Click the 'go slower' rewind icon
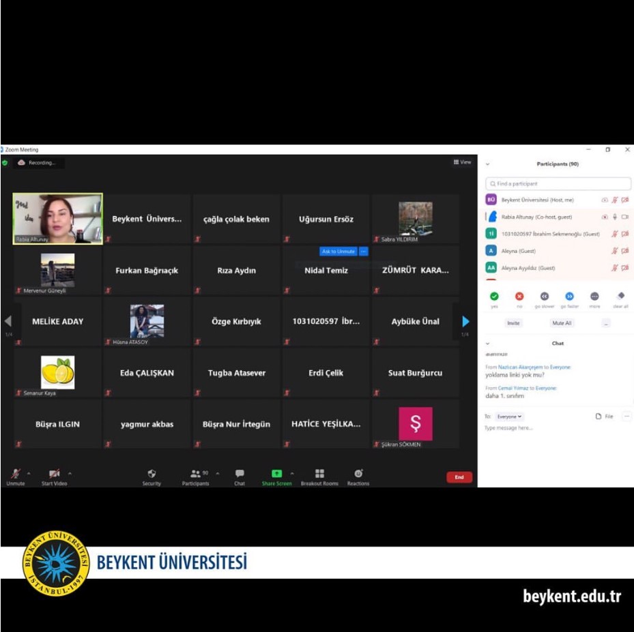The height and width of the screenshot is (632, 634). 545,297
